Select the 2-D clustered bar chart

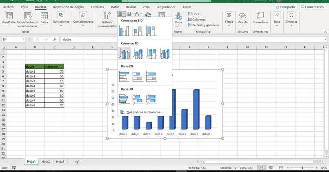point(124,76)
